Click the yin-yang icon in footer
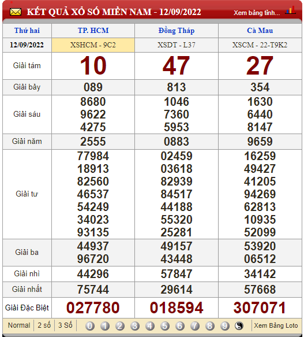Screen dimensions: 304x337 click(239, 326)
